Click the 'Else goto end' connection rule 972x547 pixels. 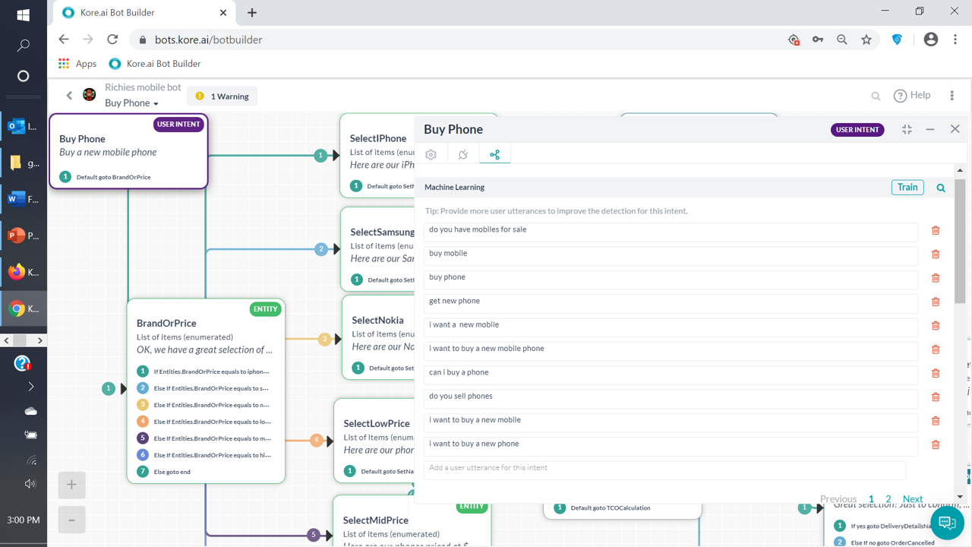[x=172, y=472]
